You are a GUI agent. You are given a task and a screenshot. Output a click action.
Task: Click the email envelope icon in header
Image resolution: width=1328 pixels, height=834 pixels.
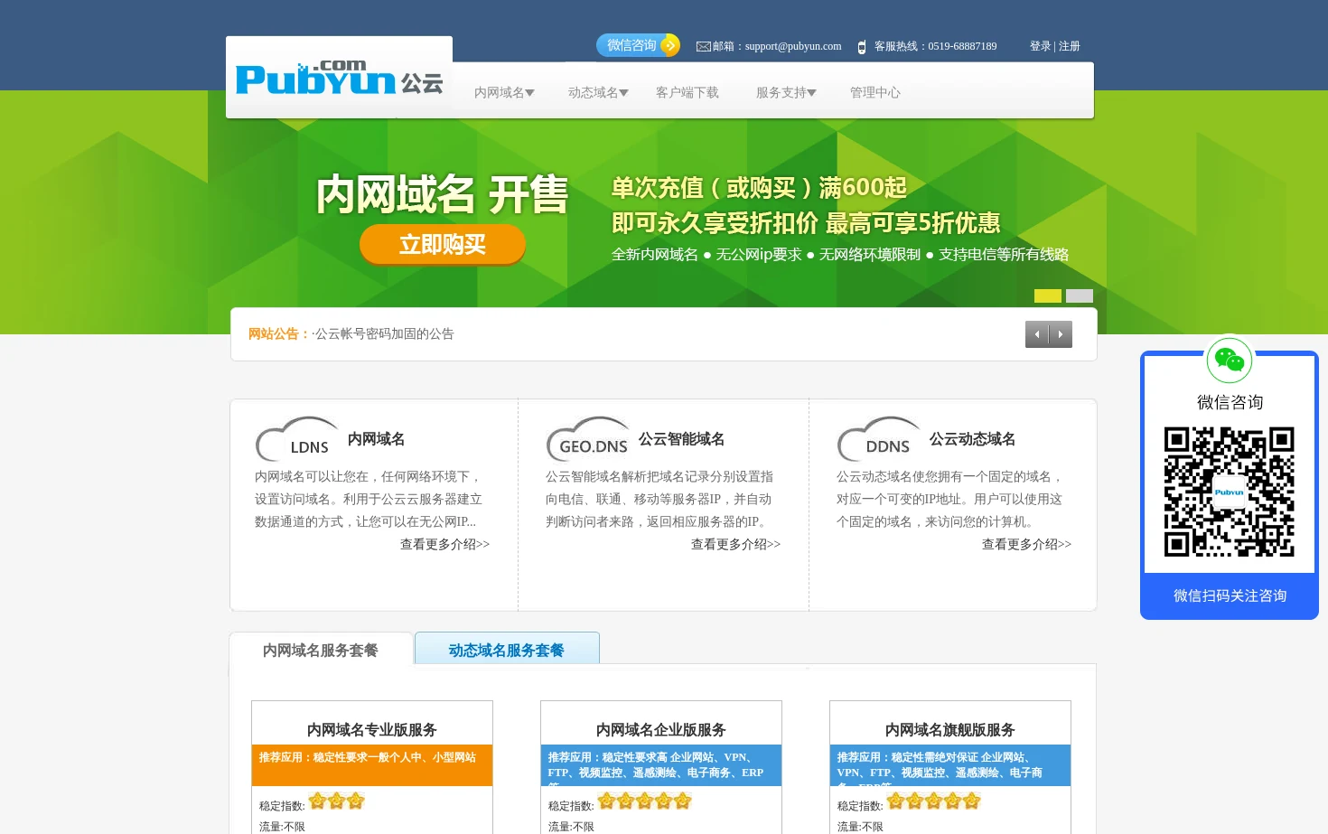click(703, 46)
